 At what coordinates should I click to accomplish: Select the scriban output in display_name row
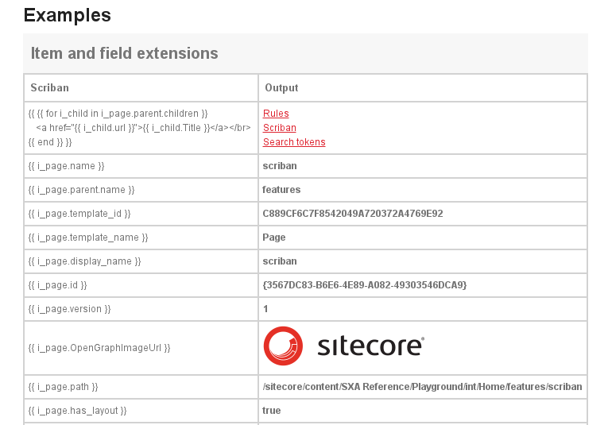(280, 261)
